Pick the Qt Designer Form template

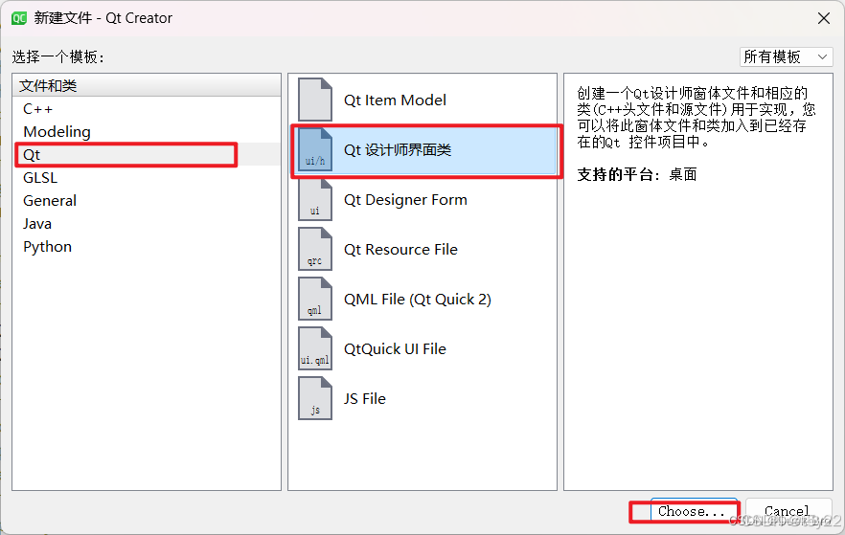(422, 200)
